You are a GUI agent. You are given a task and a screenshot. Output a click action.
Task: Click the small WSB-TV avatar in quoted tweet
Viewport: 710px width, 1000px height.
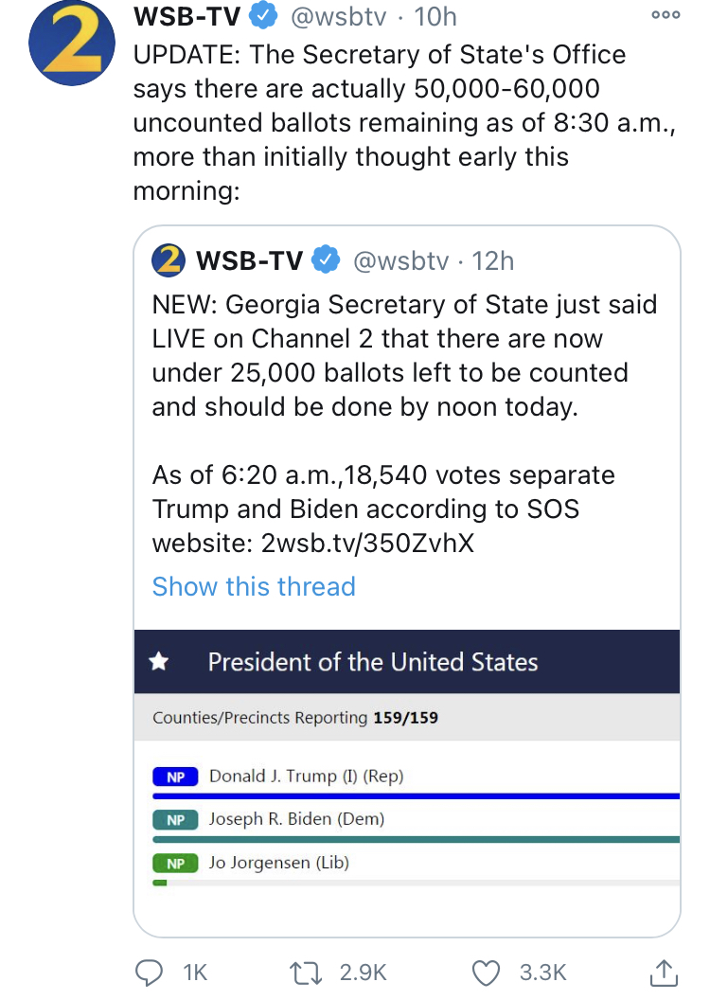point(169,260)
